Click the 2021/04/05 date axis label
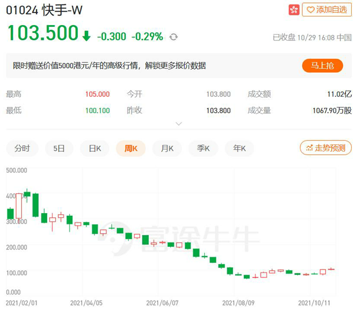The width and height of the screenshot is (353, 311). tap(86, 303)
